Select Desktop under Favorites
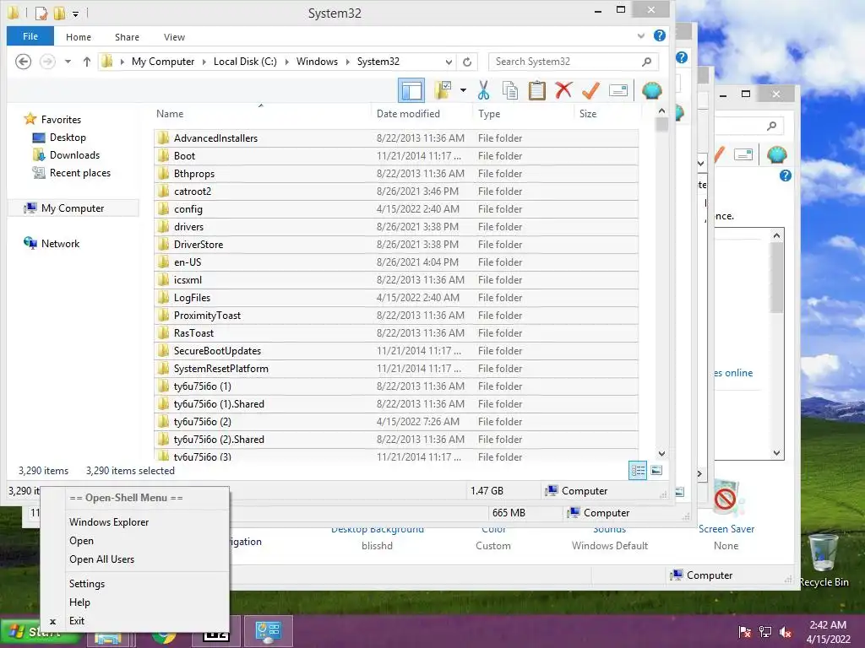Image resolution: width=865 pixels, height=648 pixels. tap(60, 138)
